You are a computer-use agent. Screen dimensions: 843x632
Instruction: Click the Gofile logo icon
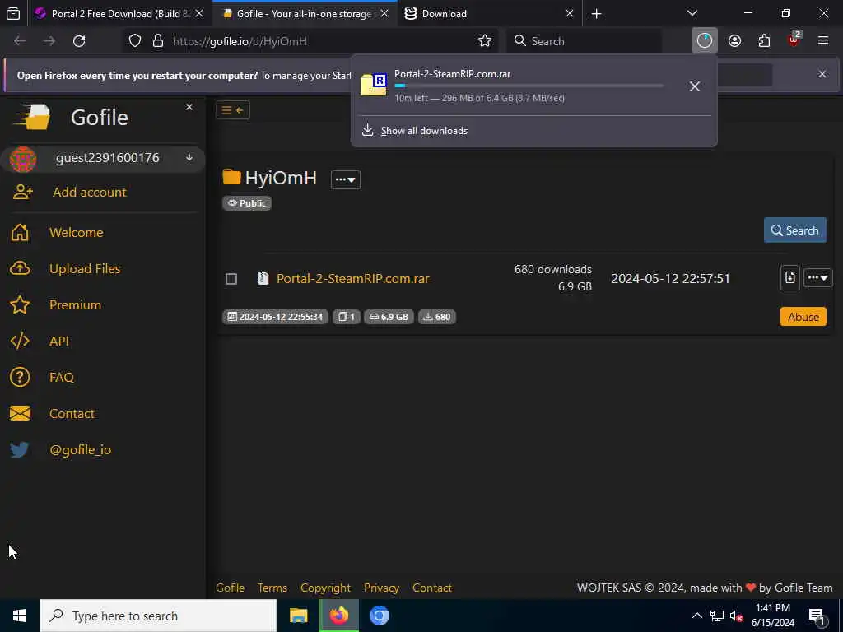32,117
